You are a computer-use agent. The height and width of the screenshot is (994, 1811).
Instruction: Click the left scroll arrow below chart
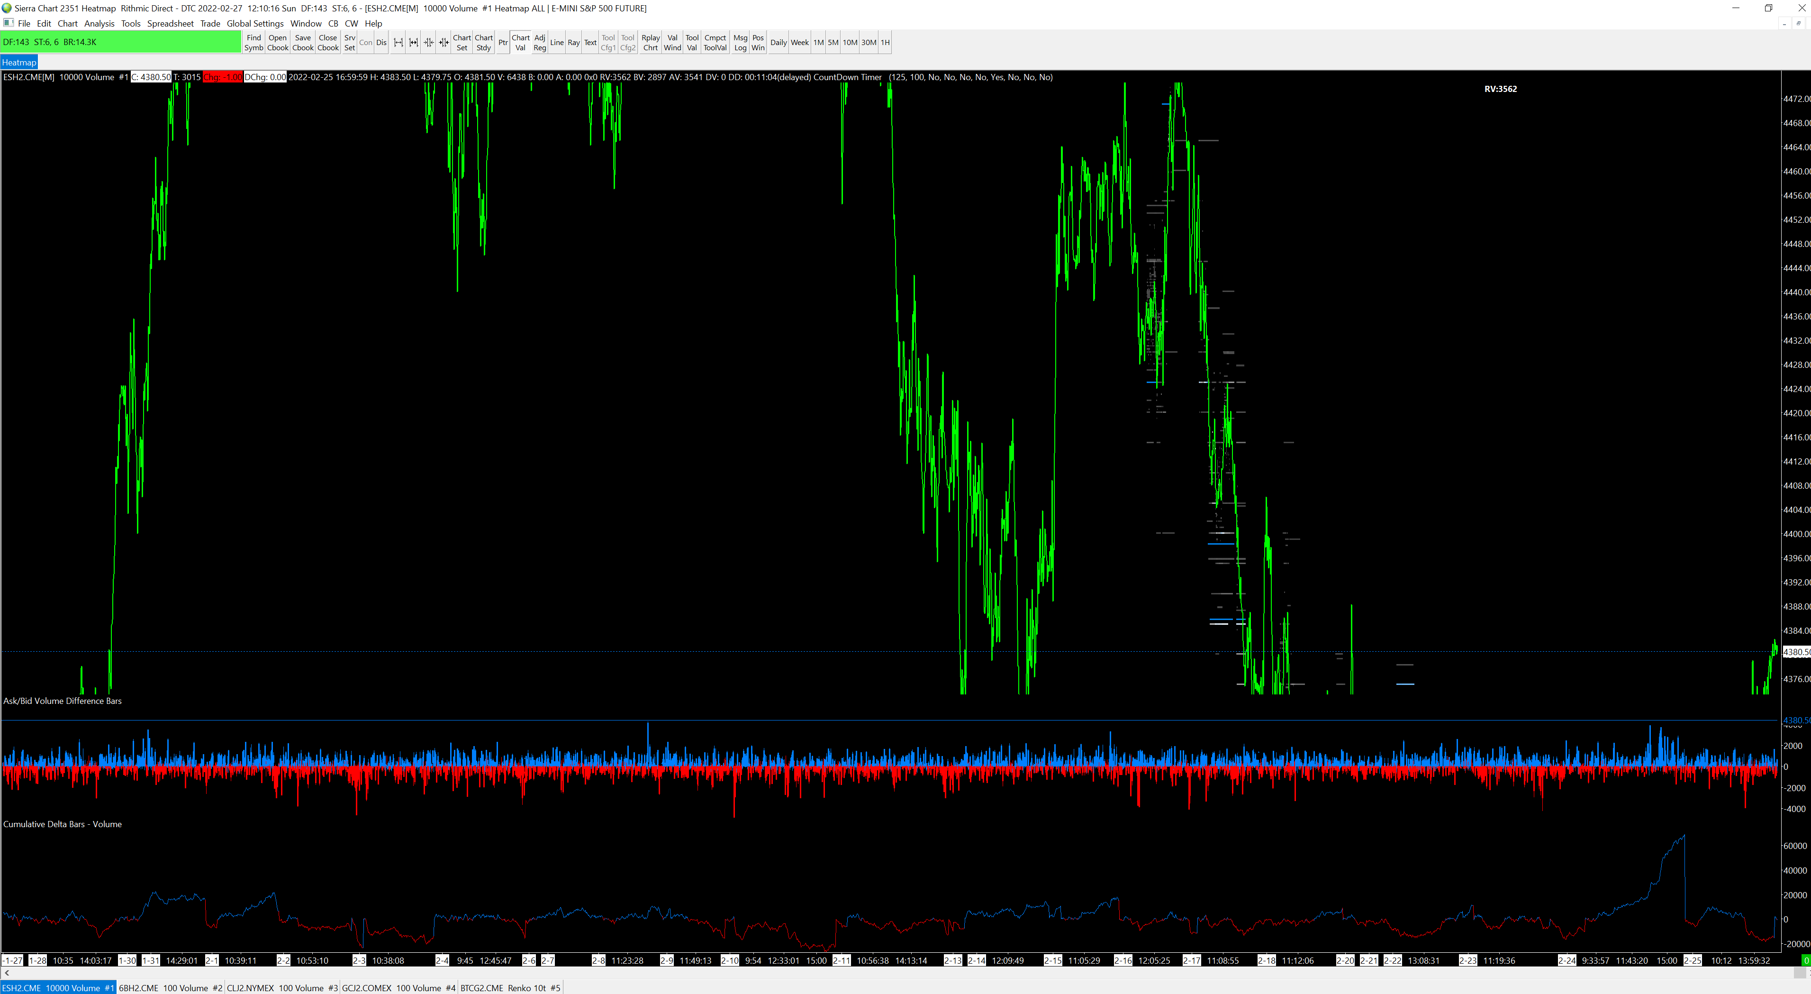(7, 973)
